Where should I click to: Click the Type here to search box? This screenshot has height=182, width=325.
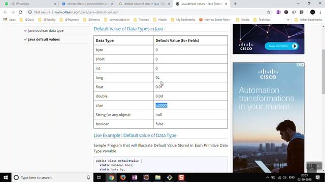click(50, 177)
